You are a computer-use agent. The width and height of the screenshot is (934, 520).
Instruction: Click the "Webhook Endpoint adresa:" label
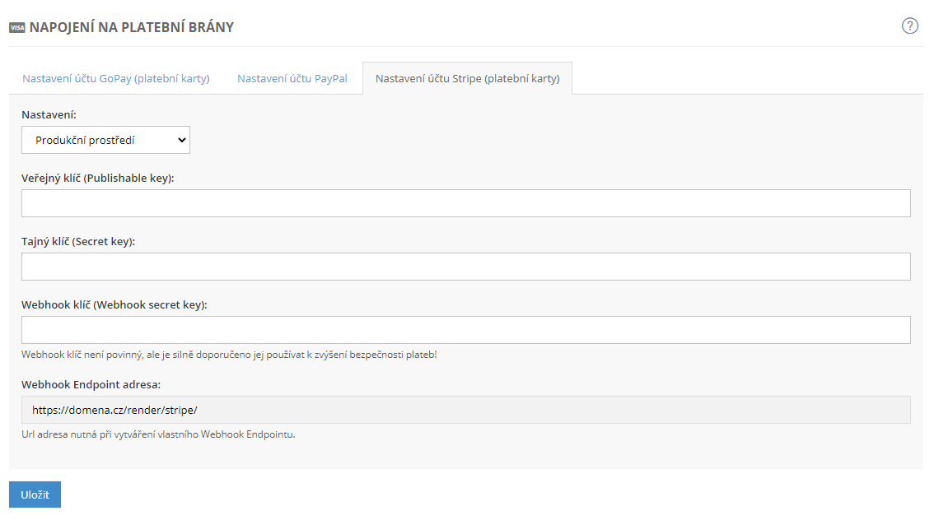(x=91, y=384)
